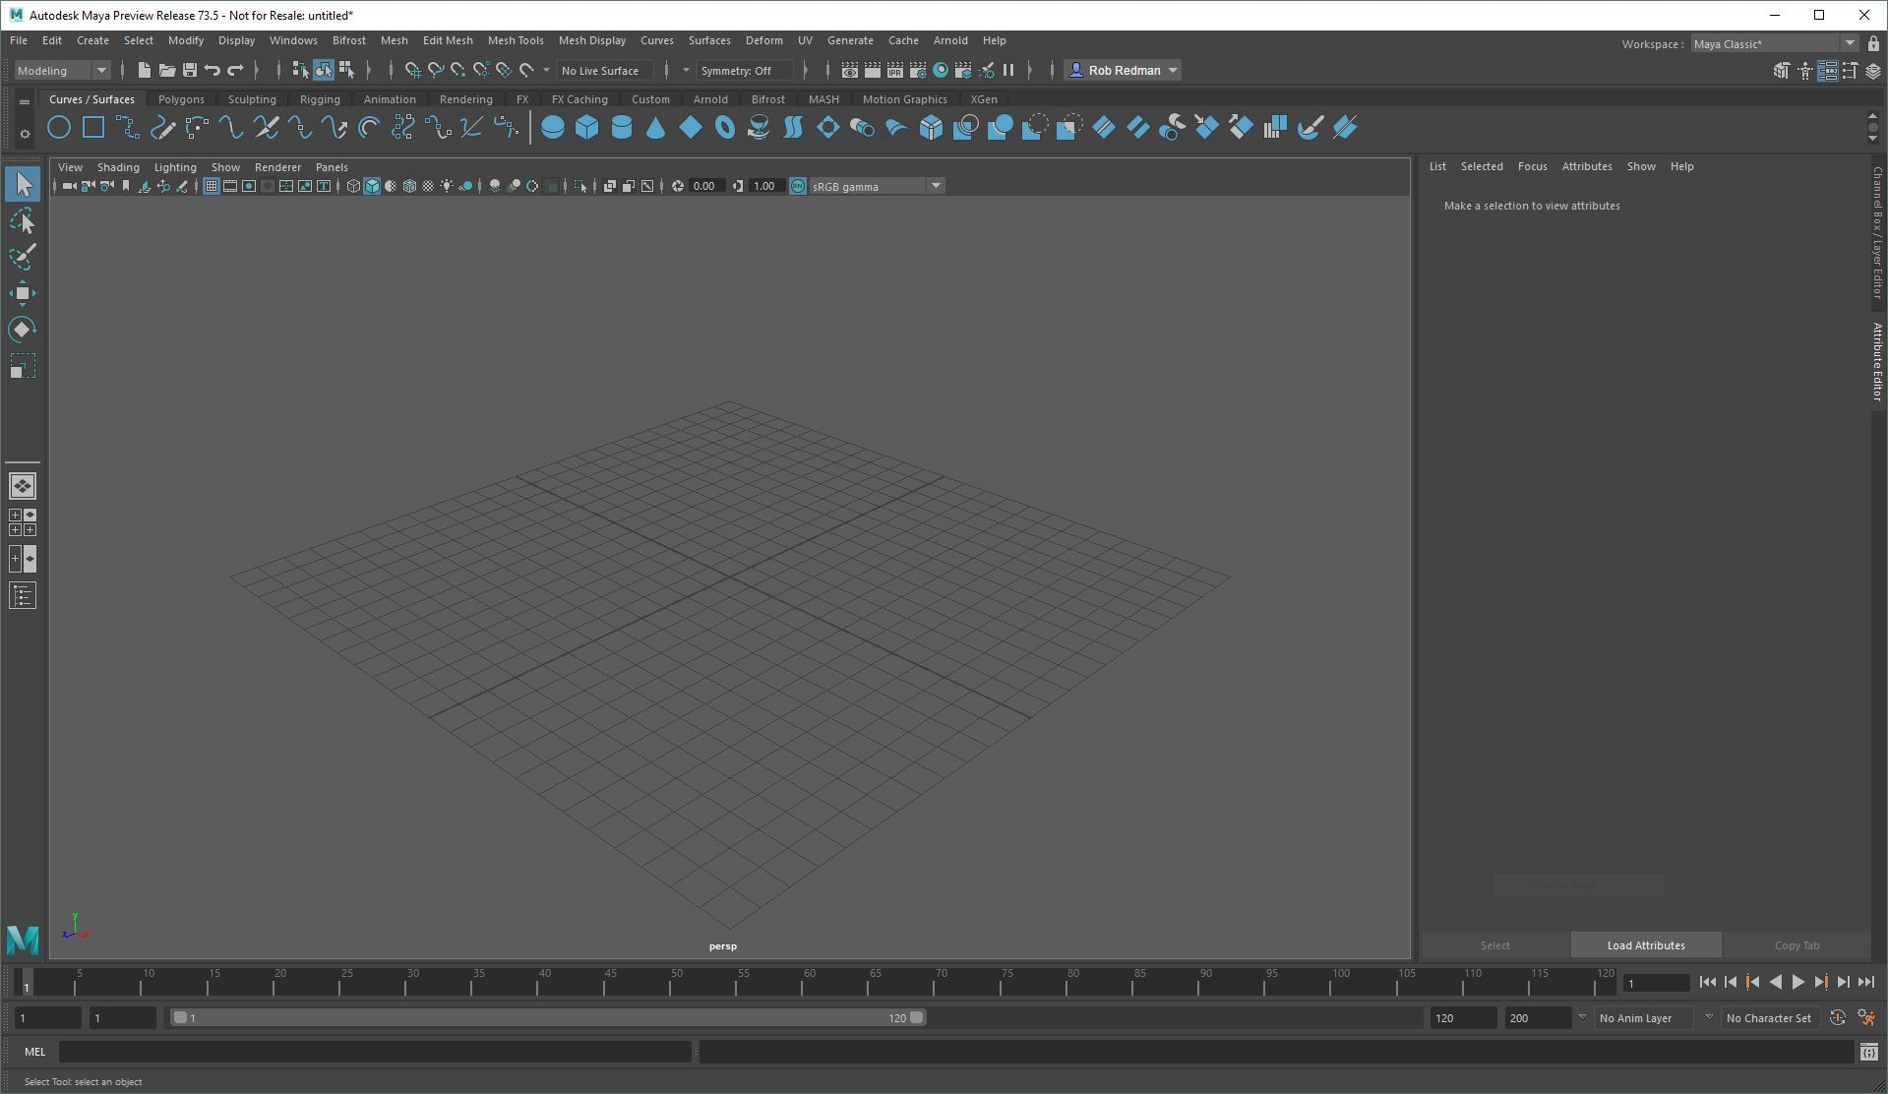Viewport: 1888px width, 1094px height.
Task: Open the Create menu
Action: coord(92,40)
